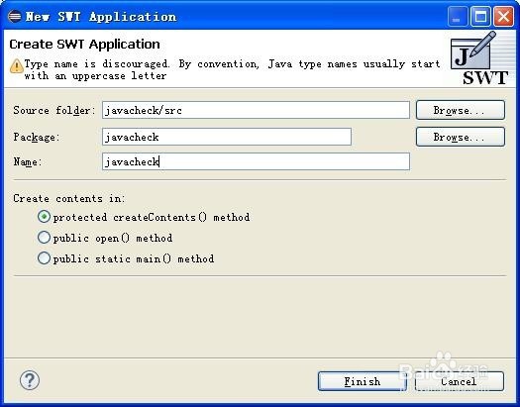Click the 'Create SWT Application' heading
520x407 pixels.
tap(84, 45)
